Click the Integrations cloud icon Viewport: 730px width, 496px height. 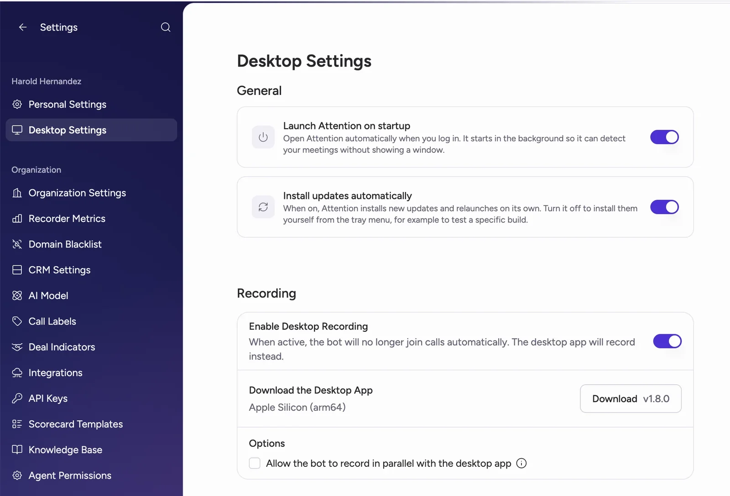click(x=17, y=373)
